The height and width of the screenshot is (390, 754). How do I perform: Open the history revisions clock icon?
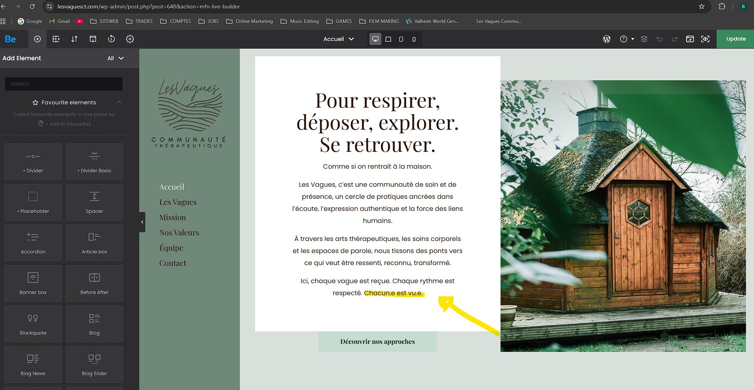[111, 39]
